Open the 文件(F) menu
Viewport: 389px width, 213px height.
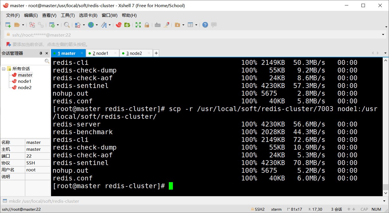click(13, 15)
